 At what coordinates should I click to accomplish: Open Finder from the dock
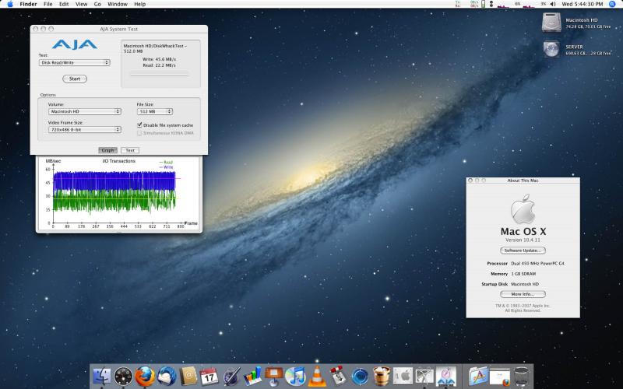(x=102, y=376)
